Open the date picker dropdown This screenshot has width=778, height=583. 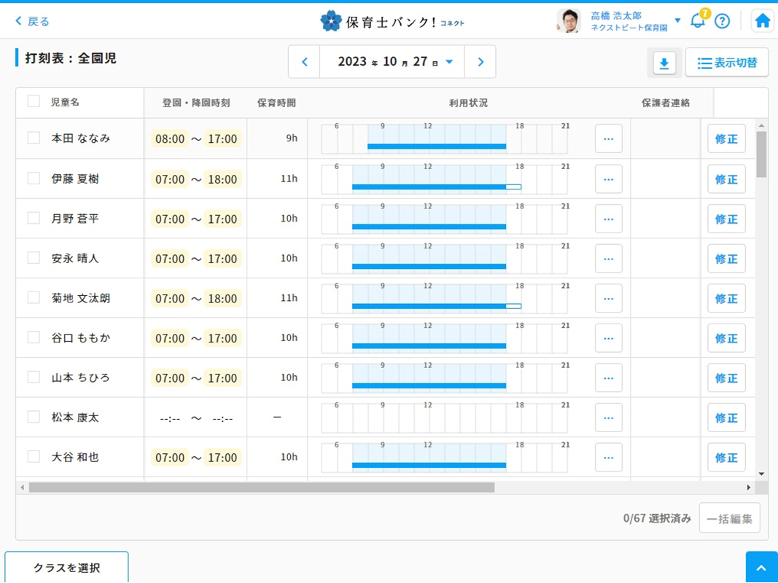coord(449,62)
